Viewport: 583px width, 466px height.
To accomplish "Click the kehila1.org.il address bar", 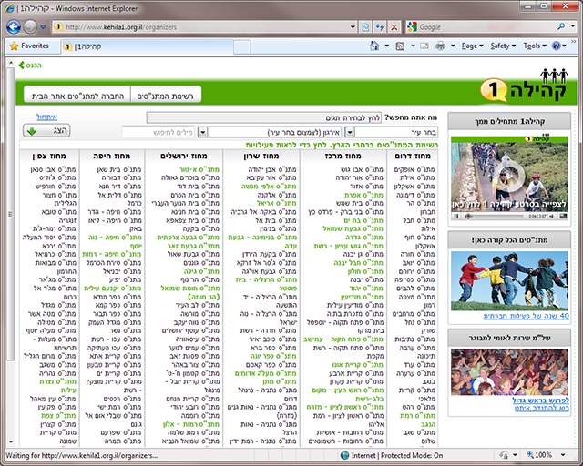I will click(202, 27).
